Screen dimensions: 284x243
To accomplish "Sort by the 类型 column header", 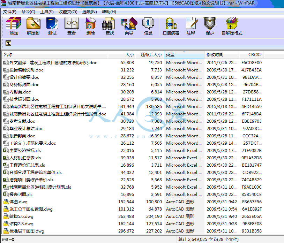I will click(184, 55).
